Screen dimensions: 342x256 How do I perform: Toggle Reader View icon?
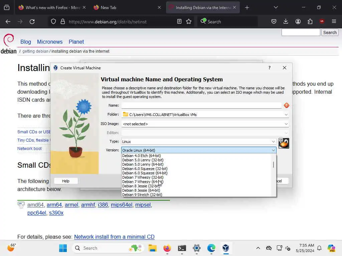click(179, 21)
